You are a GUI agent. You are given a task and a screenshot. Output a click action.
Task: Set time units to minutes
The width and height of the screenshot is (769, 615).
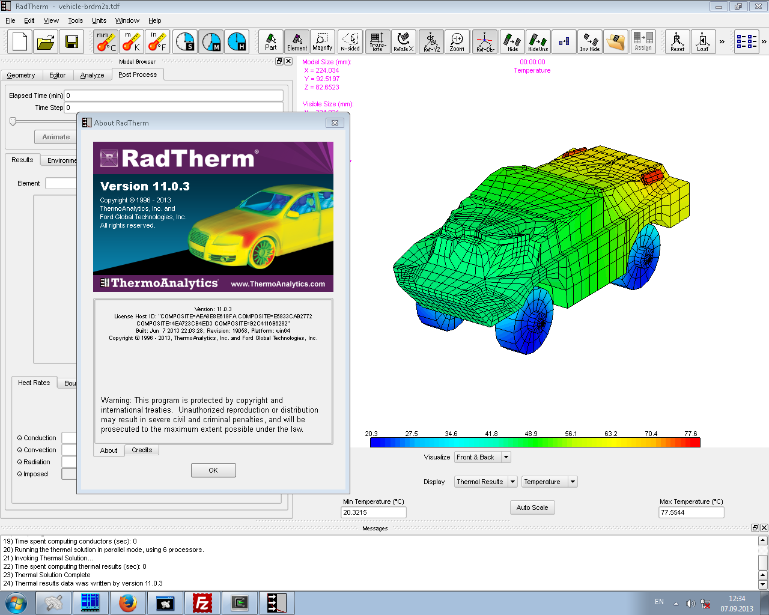211,42
